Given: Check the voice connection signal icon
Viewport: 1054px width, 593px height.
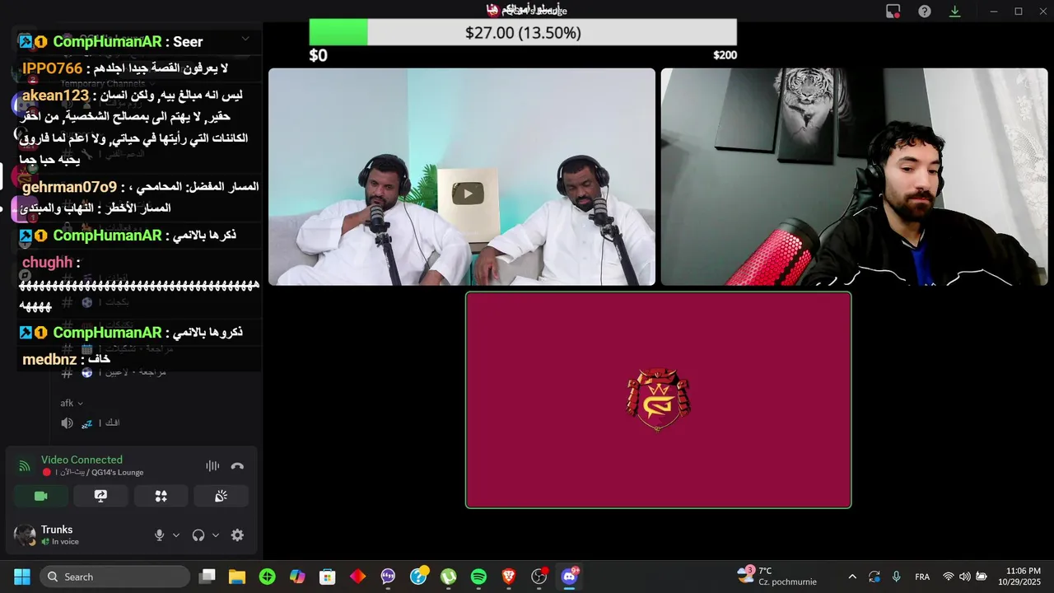Looking at the screenshot, I should pyautogui.click(x=25, y=466).
